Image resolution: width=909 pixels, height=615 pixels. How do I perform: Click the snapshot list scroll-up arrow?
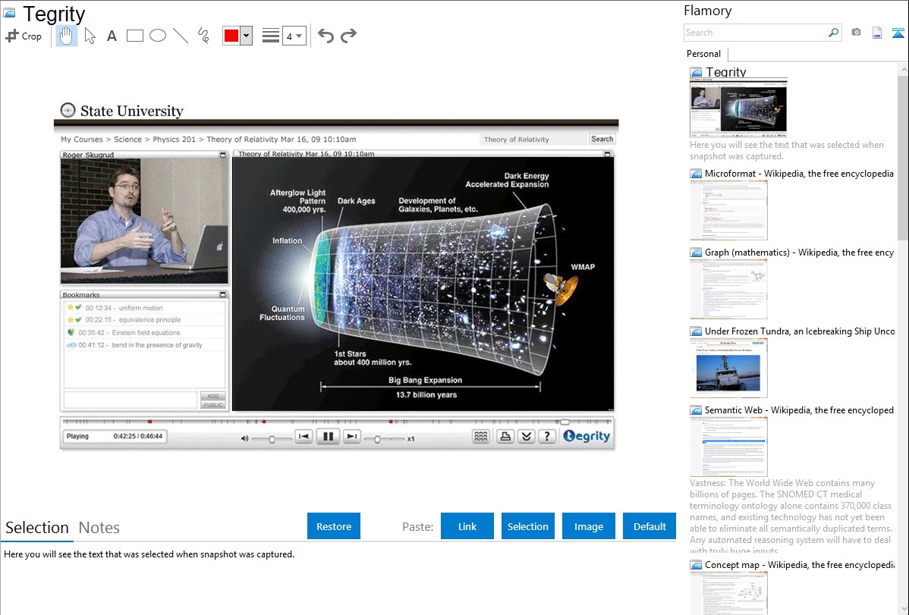pyautogui.click(x=903, y=69)
